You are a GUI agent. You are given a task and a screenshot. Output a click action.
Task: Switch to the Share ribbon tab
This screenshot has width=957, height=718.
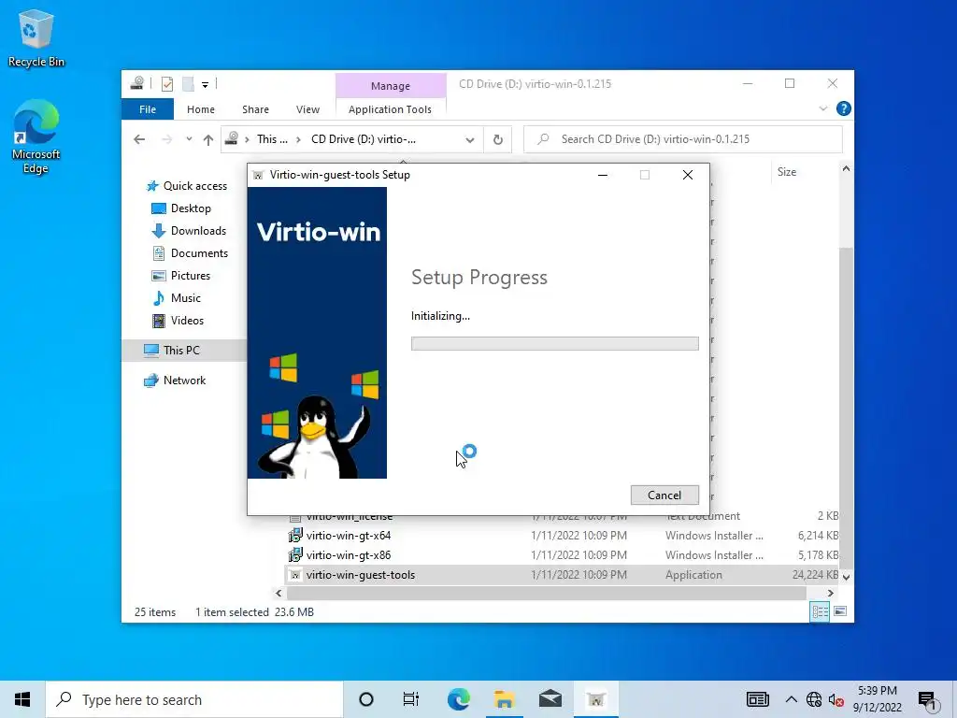tap(255, 109)
